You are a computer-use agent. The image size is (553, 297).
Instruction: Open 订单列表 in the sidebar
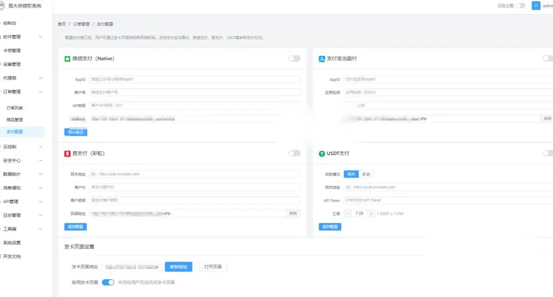(14, 108)
